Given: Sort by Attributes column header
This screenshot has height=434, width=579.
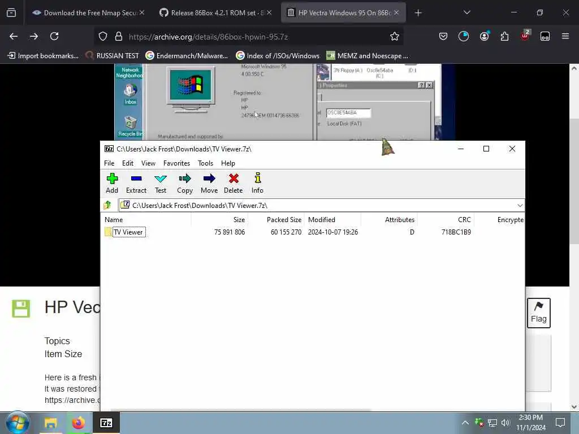Looking at the screenshot, I should click(389, 220).
